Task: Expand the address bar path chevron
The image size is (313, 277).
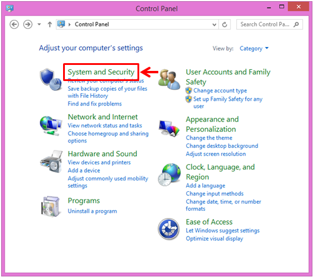Action: [x=70, y=24]
